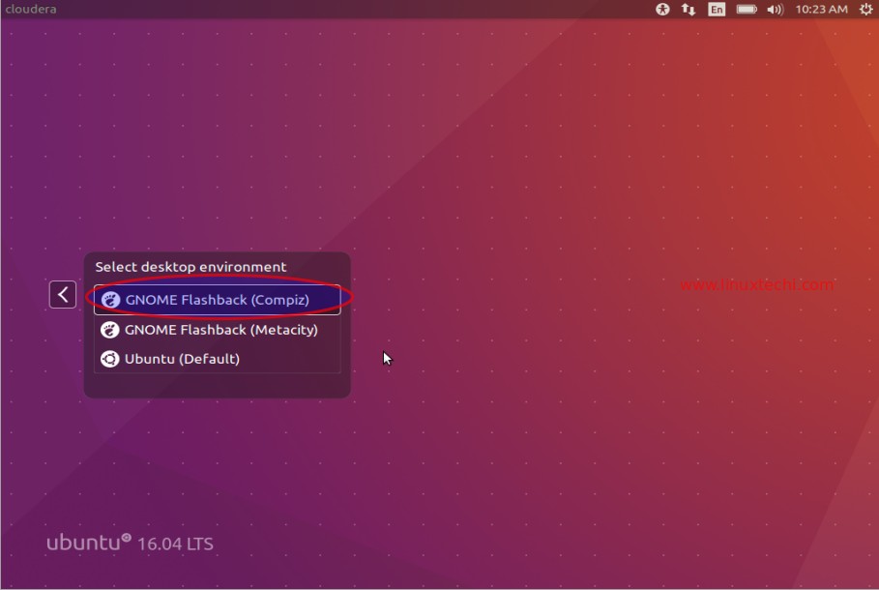The height and width of the screenshot is (590, 879).
Task: Click the www.linuxtechi.com watermark text
Action: tap(756, 284)
